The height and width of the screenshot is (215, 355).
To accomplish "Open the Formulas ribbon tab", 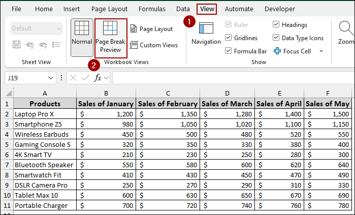I will click(152, 9).
